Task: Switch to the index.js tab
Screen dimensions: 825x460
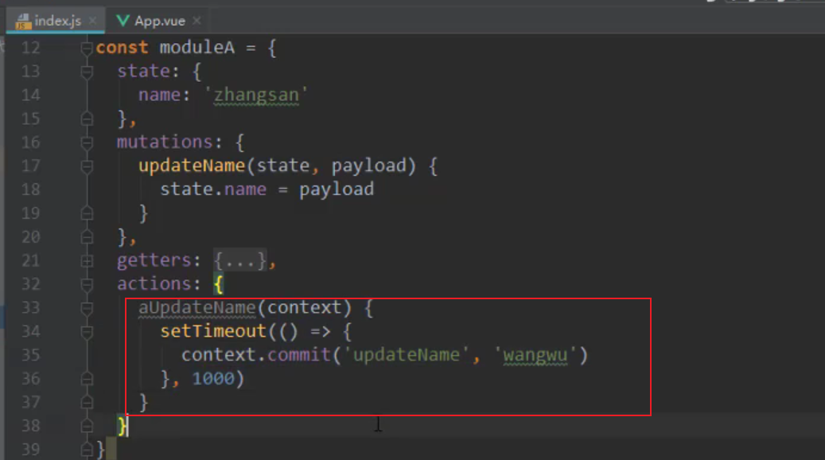Action: click(57, 21)
